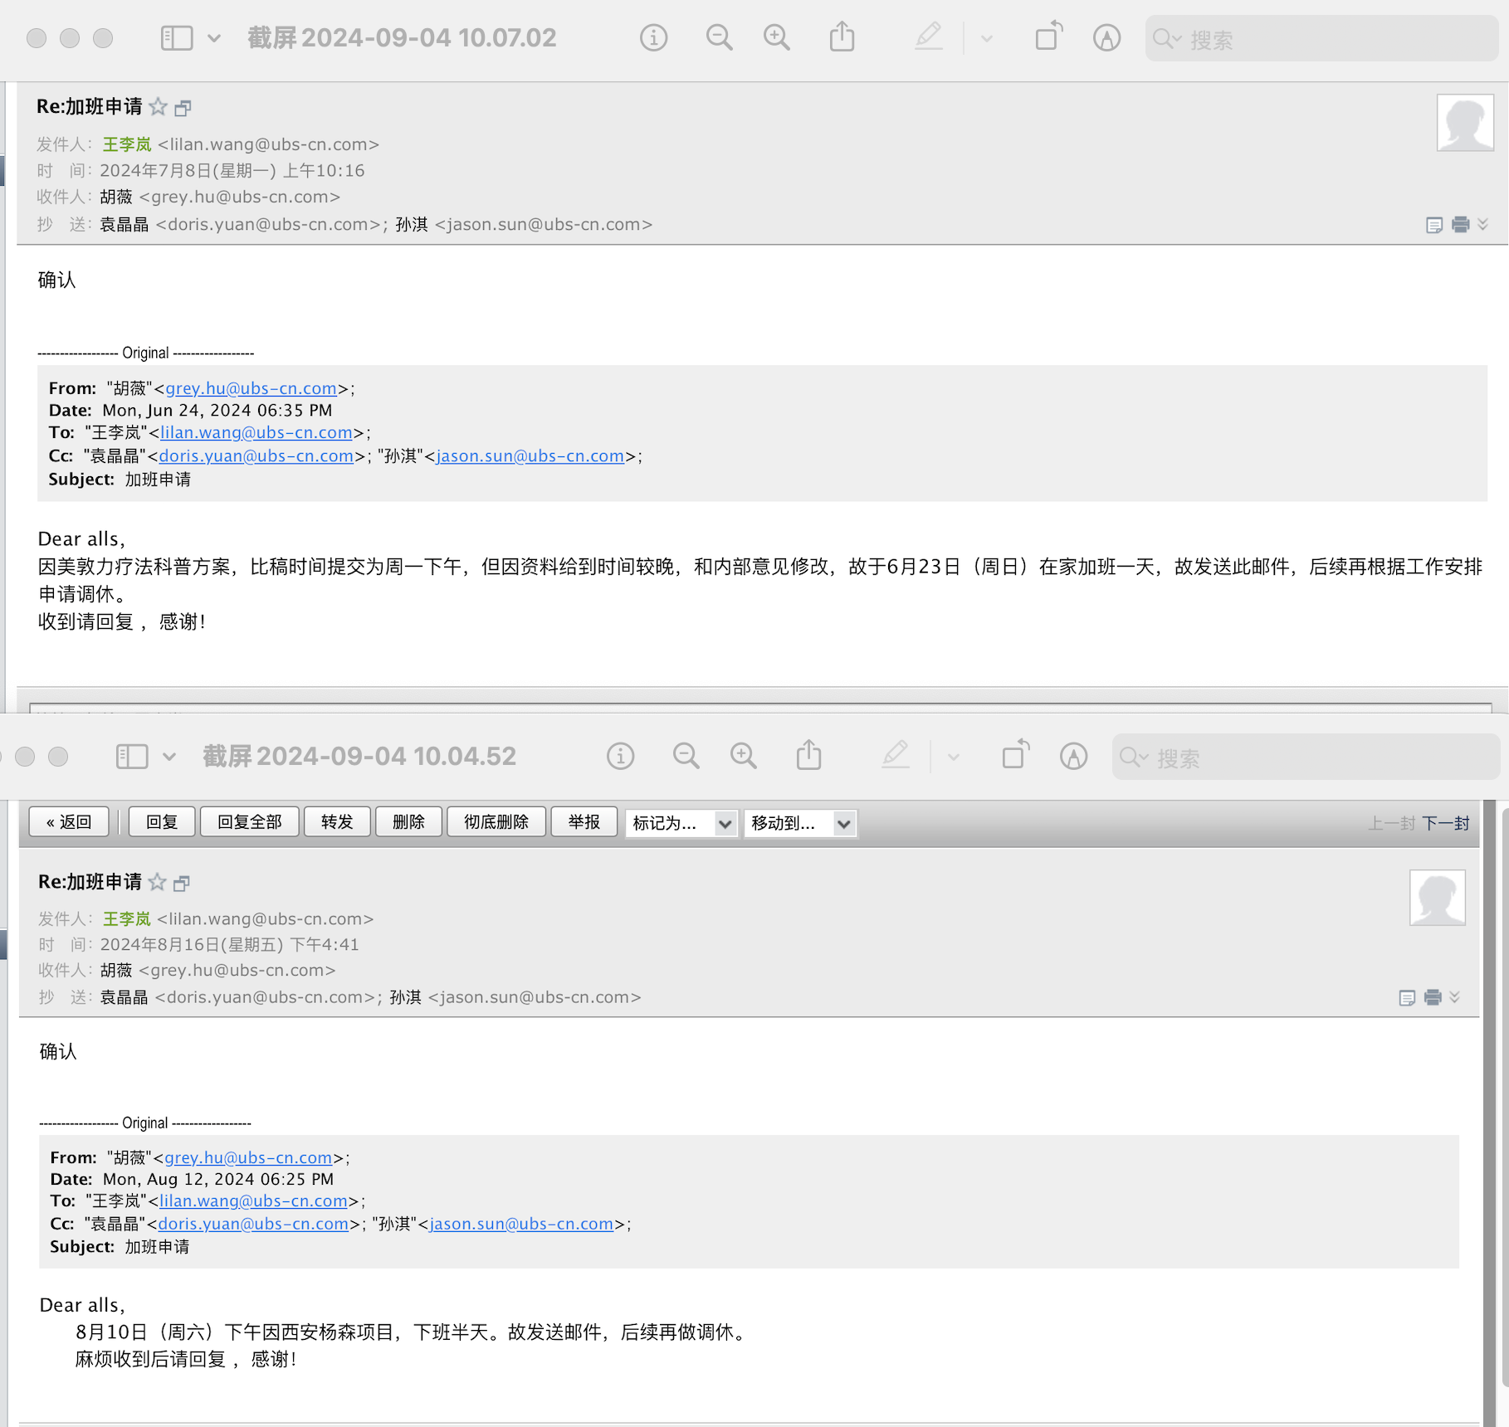The width and height of the screenshot is (1509, 1427).
Task: Click print icon in bottom email header
Action: pyautogui.click(x=1433, y=997)
